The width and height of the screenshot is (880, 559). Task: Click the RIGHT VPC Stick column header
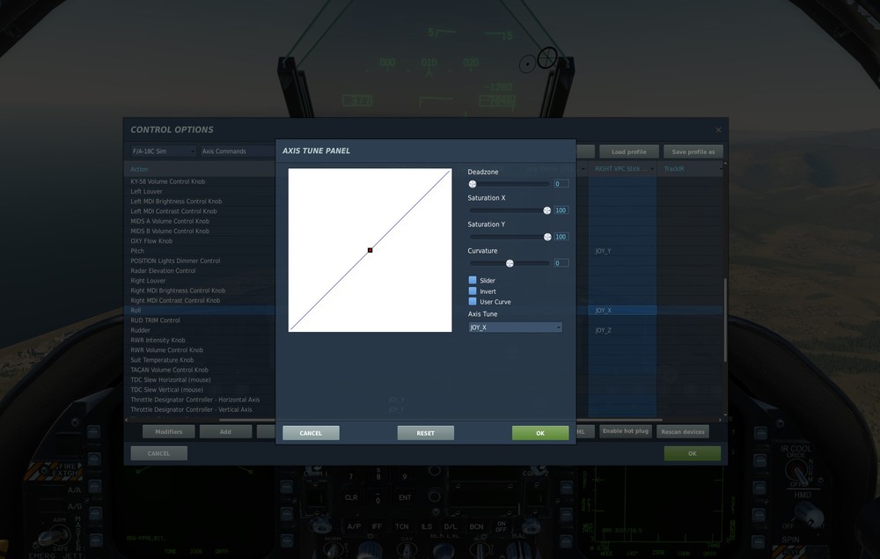click(622, 169)
